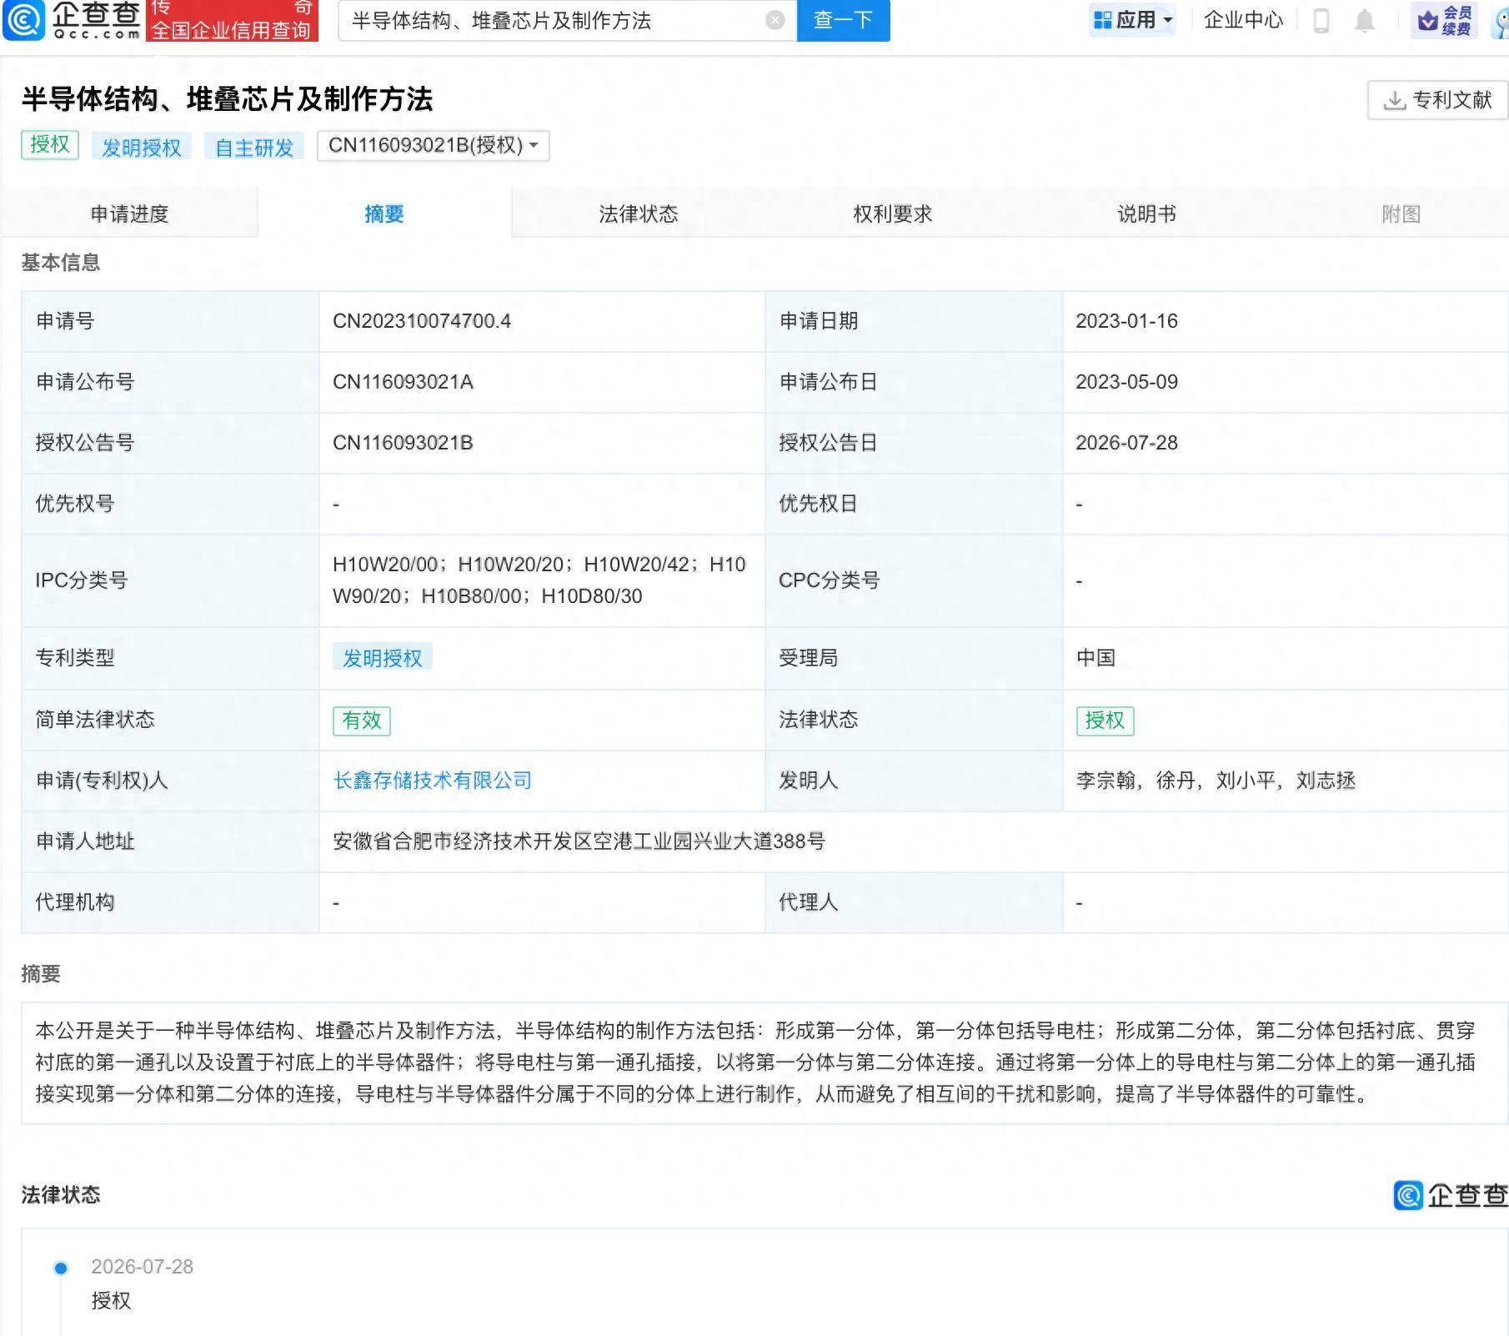Expand the CN116093021B(授权) version dropdown

point(433,146)
